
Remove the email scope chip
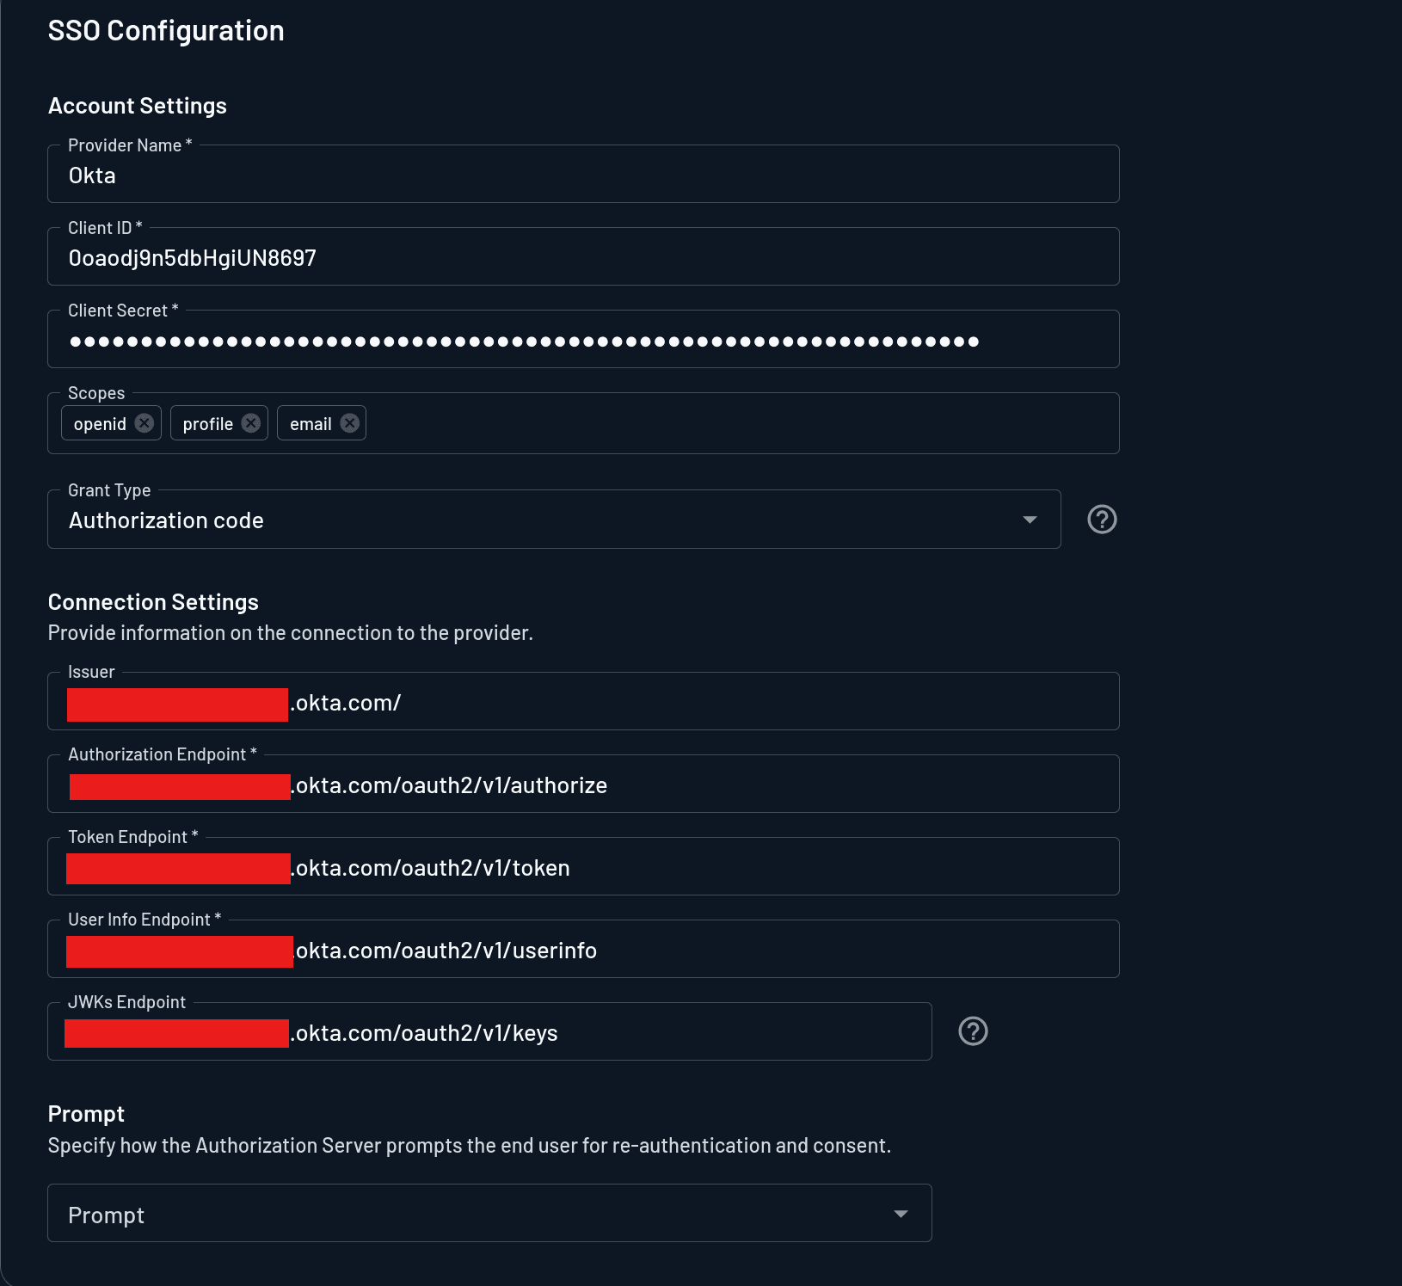pos(349,422)
